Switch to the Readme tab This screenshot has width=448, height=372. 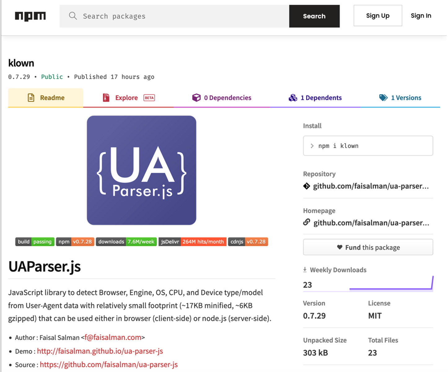(x=46, y=98)
